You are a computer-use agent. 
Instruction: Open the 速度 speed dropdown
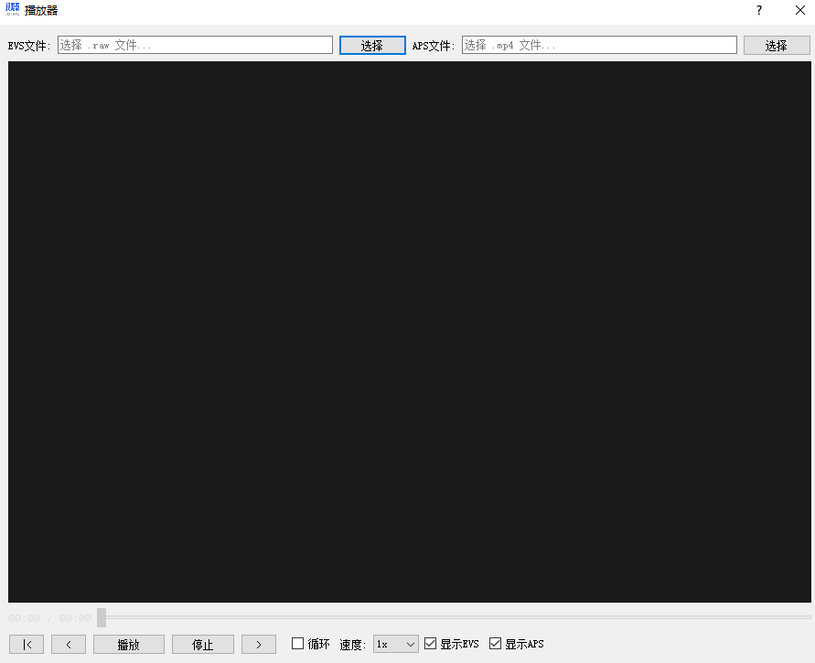point(395,645)
